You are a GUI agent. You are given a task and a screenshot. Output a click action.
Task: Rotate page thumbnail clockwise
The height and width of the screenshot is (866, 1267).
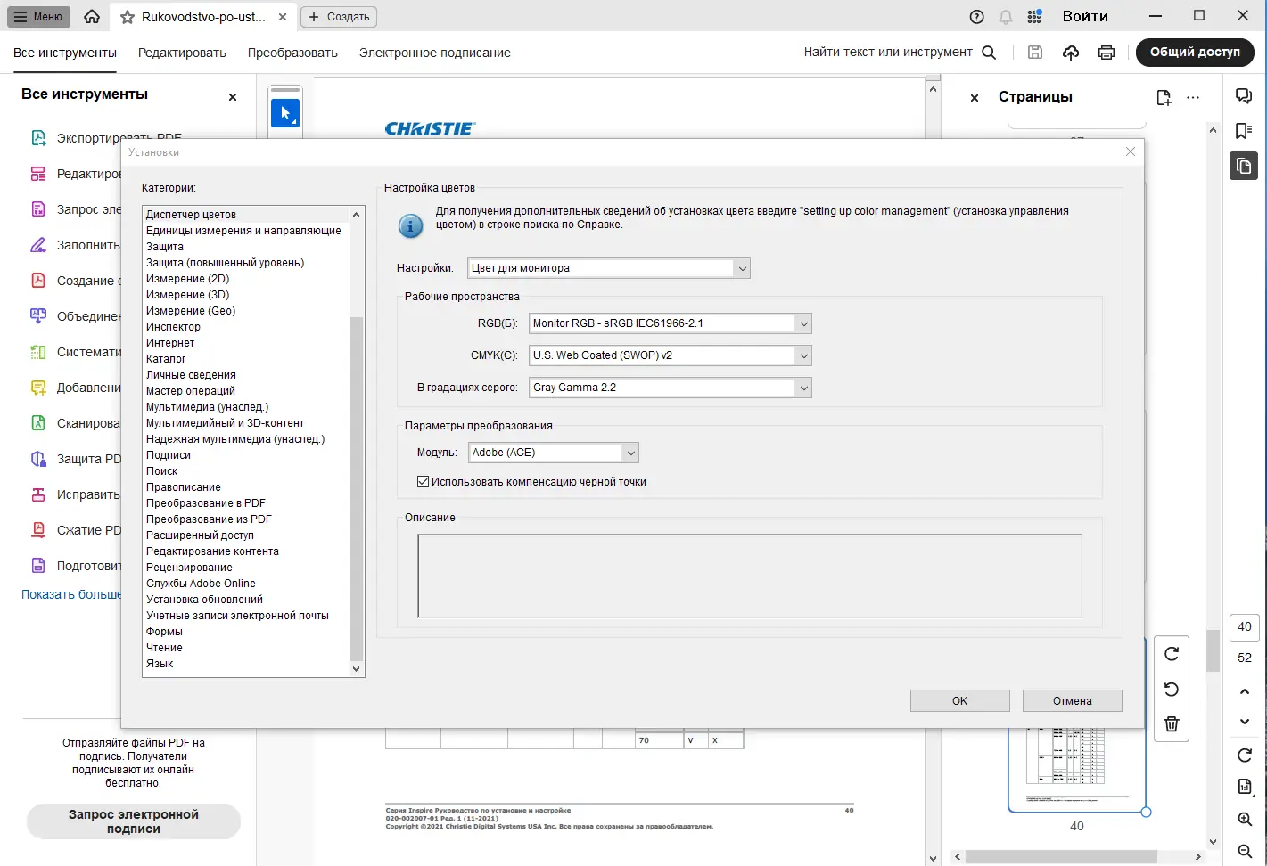point(1172,654)
